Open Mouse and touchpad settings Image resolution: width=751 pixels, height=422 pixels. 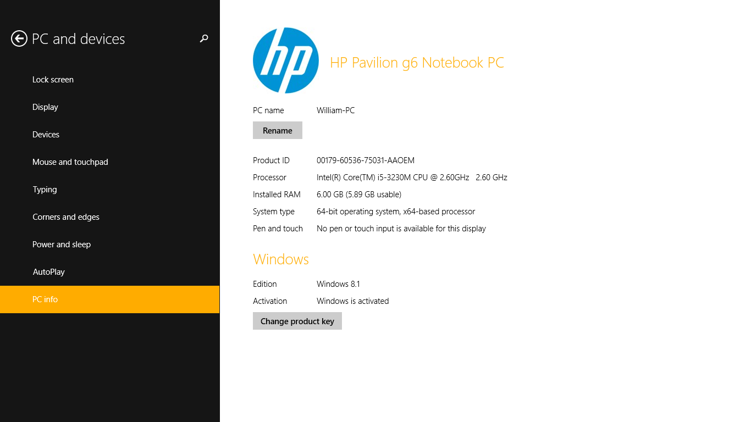(x=70, y=162)
